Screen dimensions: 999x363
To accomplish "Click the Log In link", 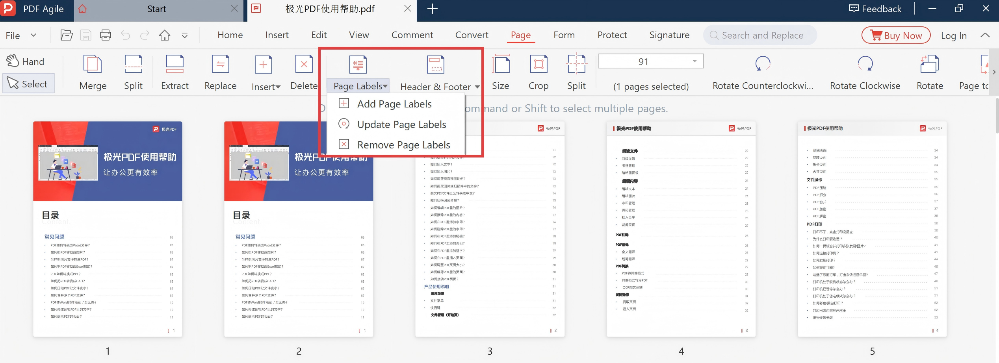I will click(x=954, y=35).
